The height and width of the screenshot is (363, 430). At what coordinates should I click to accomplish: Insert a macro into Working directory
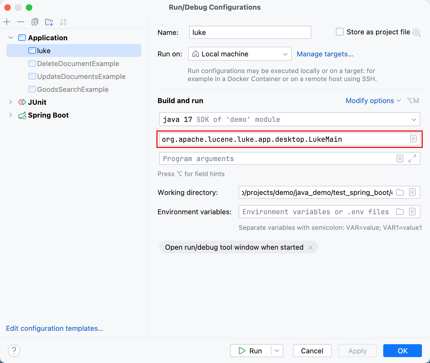coord(412,192)
